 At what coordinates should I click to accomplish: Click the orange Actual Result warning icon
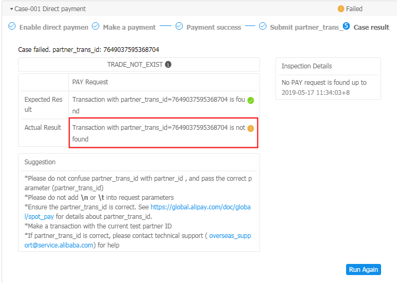tap(251, 128)
